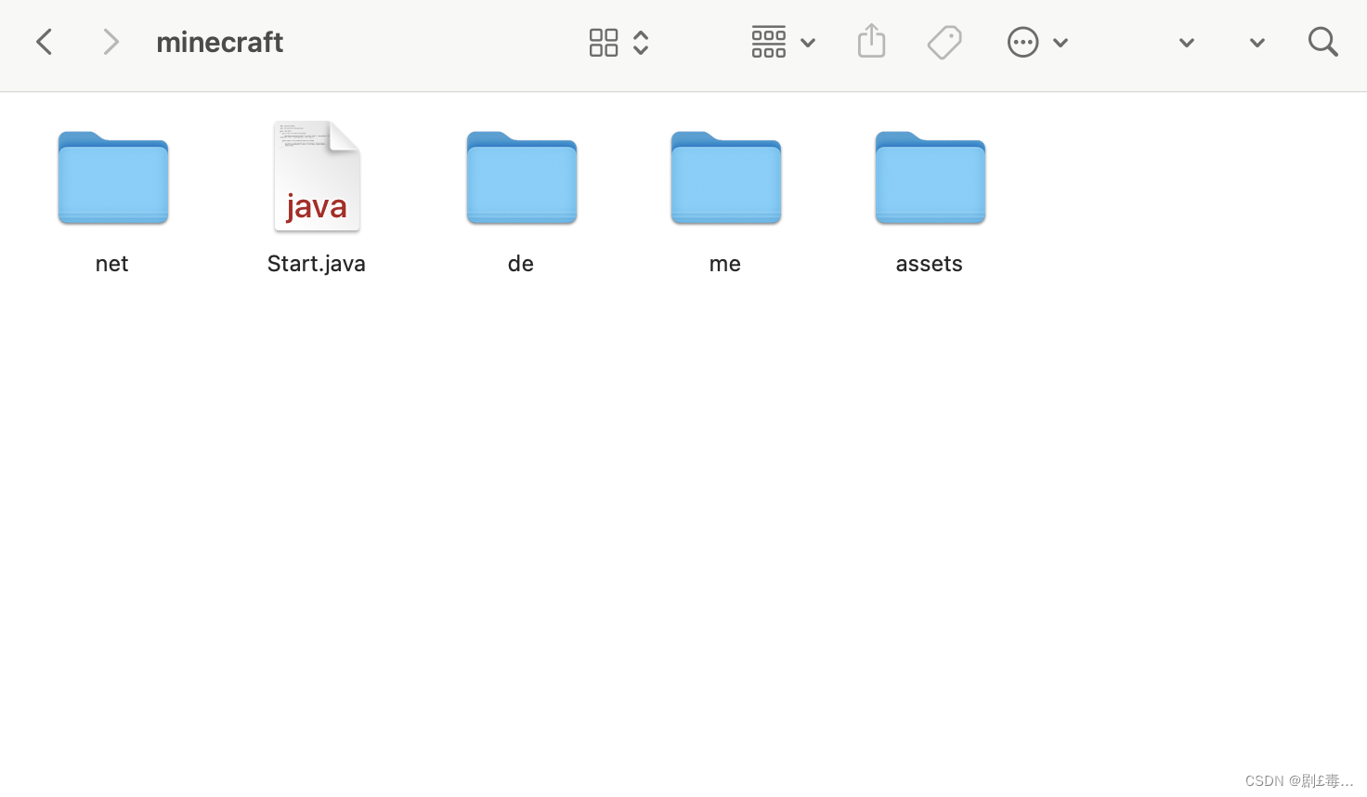Click the Tags icon in the toolbar
Screen dimensions: 1367x797
click(x=944, y=42)
